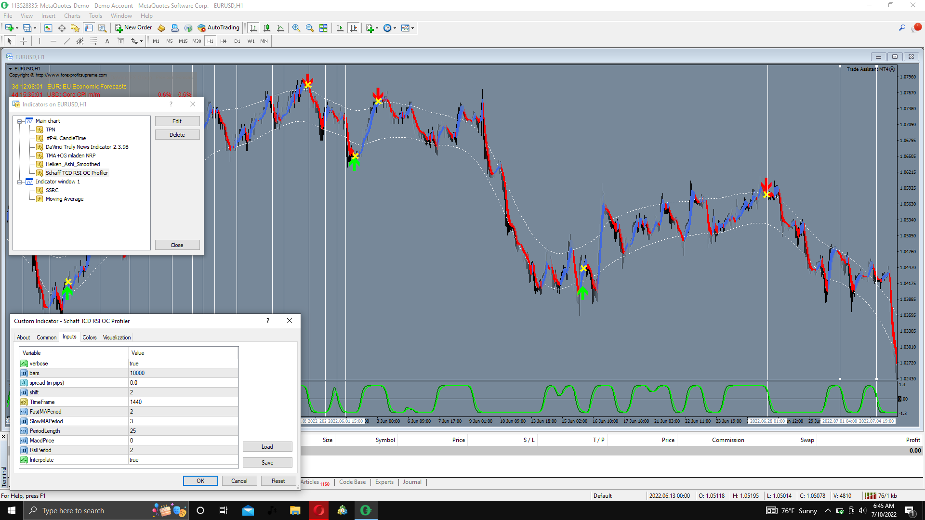Screen dimensions: 925x520
Task: Select the draw trendline tool
Action: [x=67, y=41]
